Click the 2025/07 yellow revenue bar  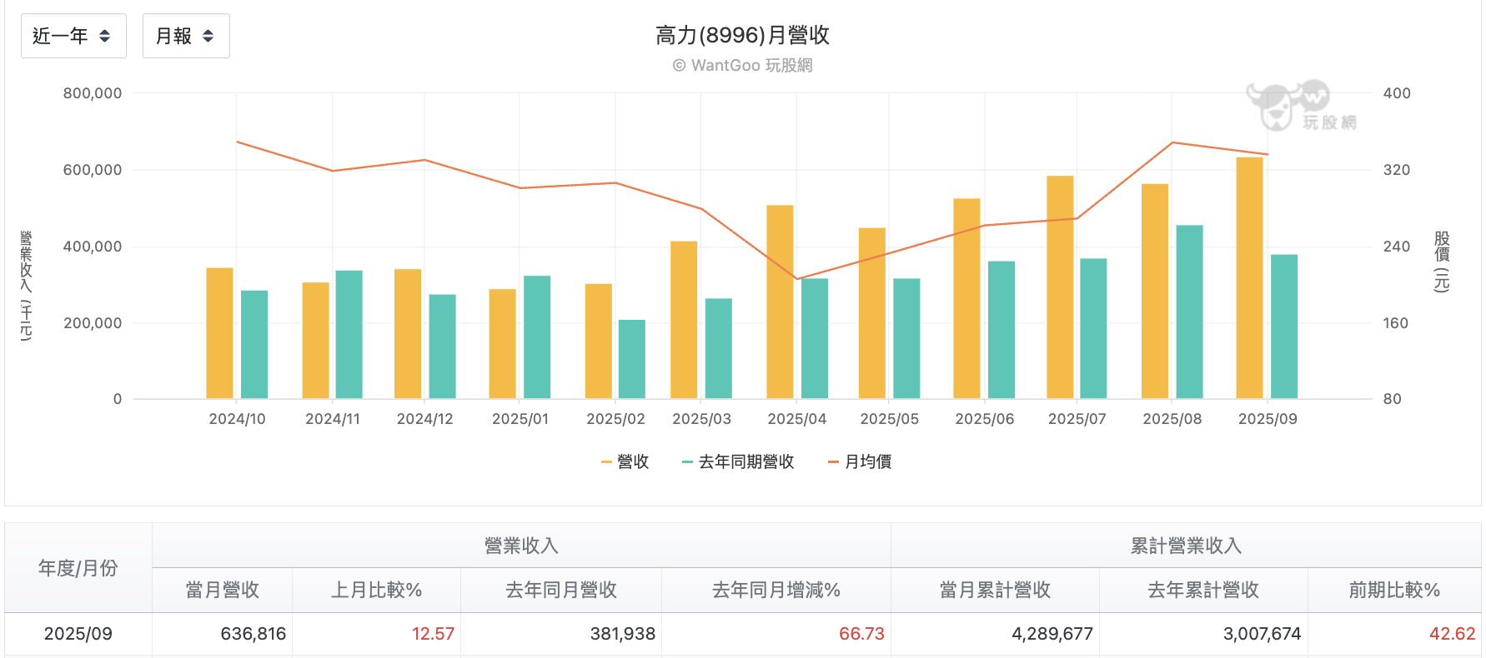[x=1060, y=287]
